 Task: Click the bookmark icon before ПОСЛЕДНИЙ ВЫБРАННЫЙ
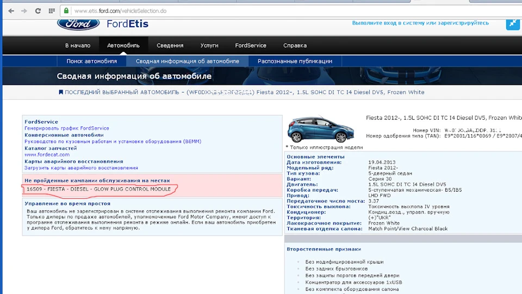tap(60, 93)
